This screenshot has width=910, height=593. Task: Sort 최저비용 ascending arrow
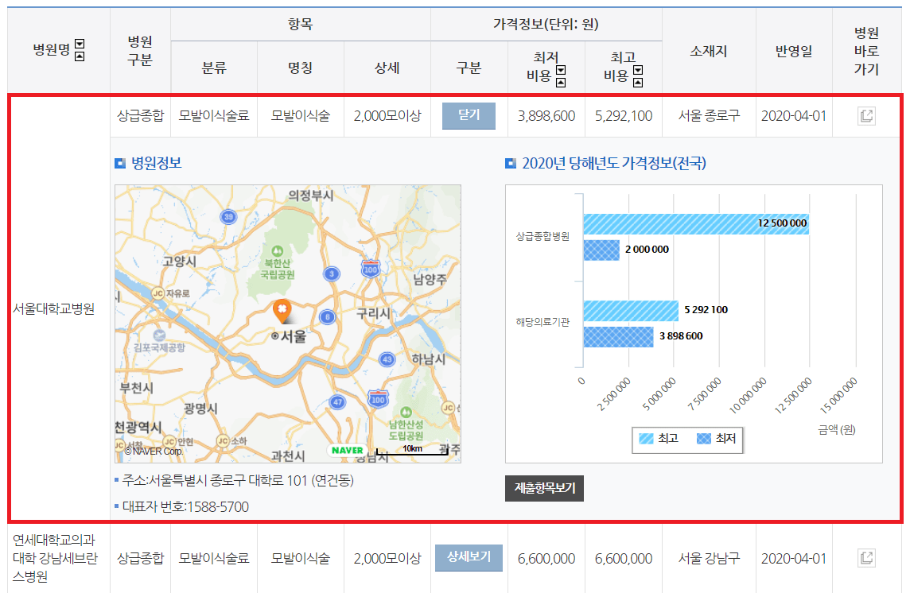[561, 83]
